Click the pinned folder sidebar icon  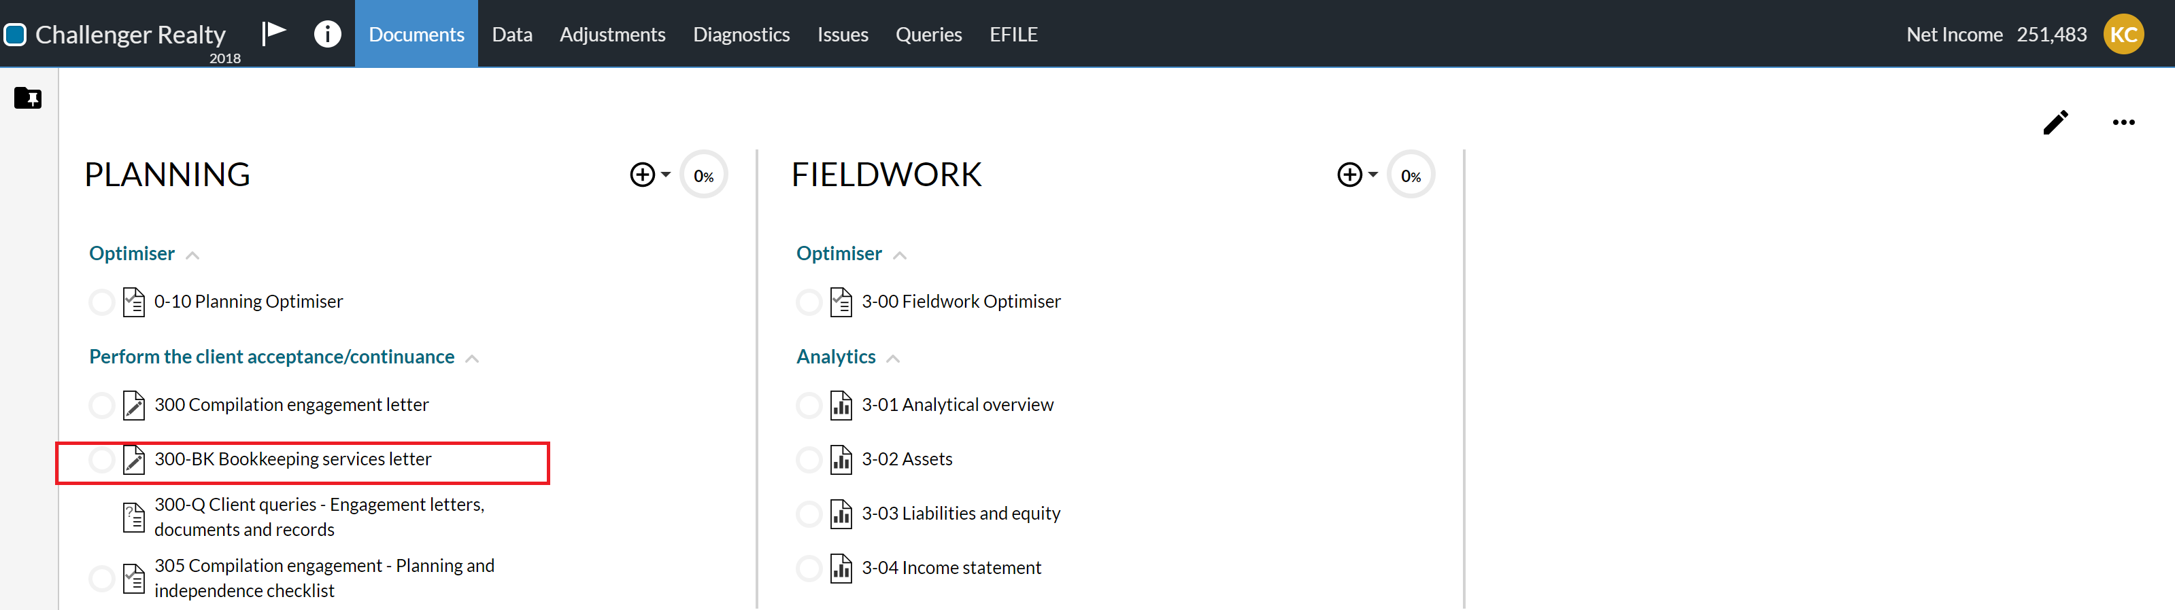pyautogui.click(x=28, y=98)
